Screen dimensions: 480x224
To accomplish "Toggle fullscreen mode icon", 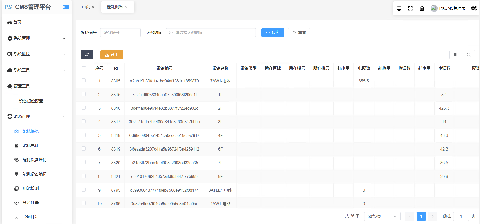I will pos(410,8).
